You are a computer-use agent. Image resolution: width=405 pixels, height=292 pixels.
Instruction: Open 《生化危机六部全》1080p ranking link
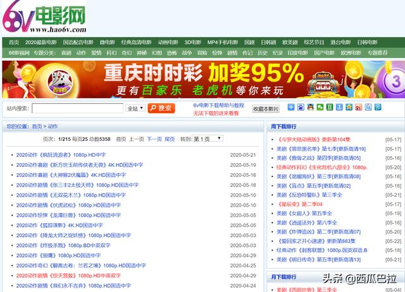click(322, 167)
